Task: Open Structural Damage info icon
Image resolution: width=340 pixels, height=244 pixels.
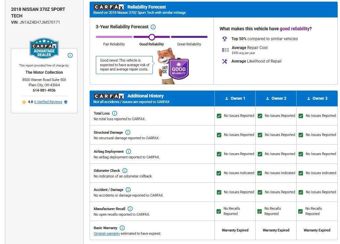Action: pos(128,132)
